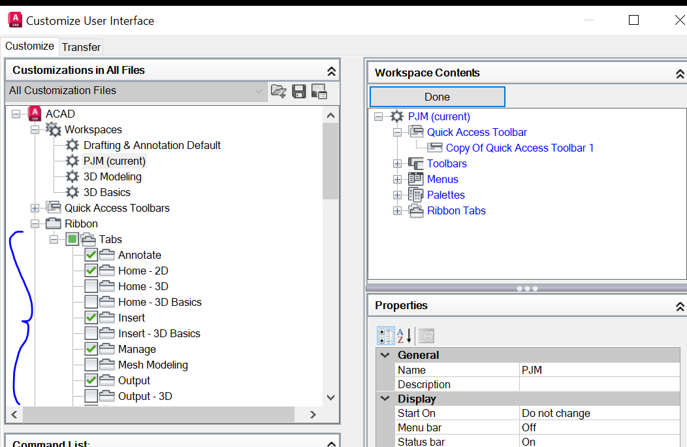
Task: Switch to the Transfer tab
Action: 81,47
